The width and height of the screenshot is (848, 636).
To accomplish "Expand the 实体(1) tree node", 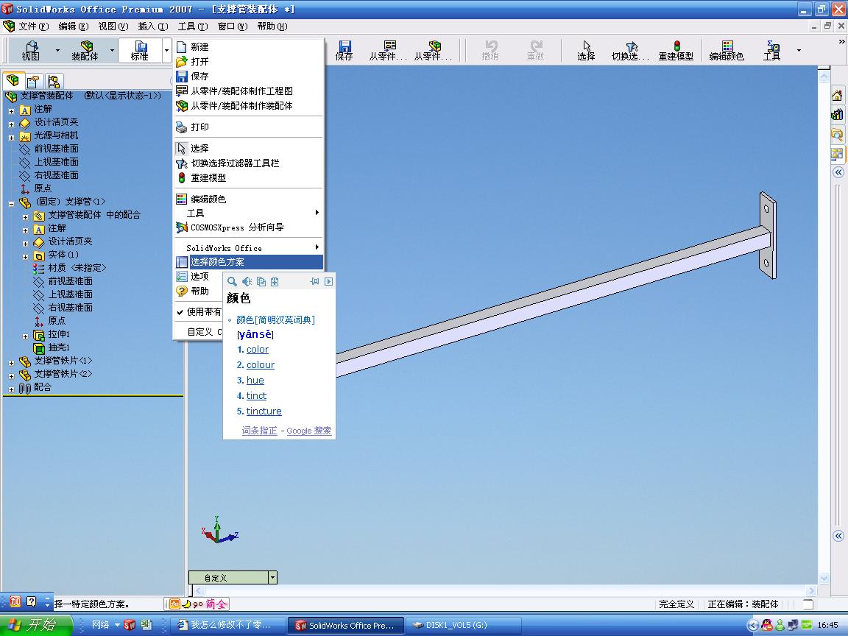I will (26, 257).
